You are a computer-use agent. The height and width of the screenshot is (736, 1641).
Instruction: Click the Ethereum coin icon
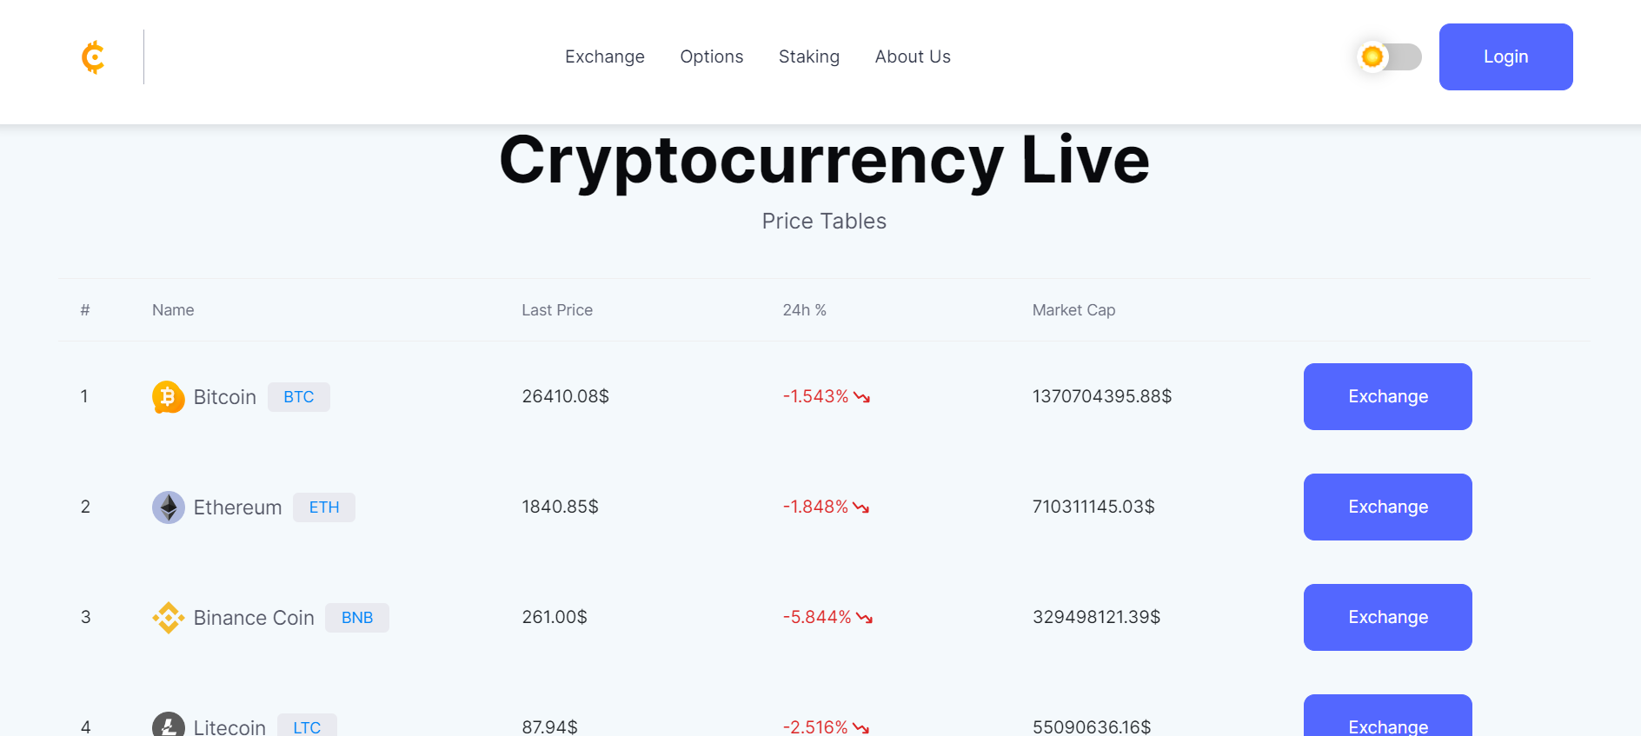pos(168,507)
